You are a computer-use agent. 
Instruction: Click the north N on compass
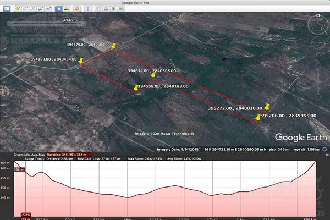pos(318,16)
